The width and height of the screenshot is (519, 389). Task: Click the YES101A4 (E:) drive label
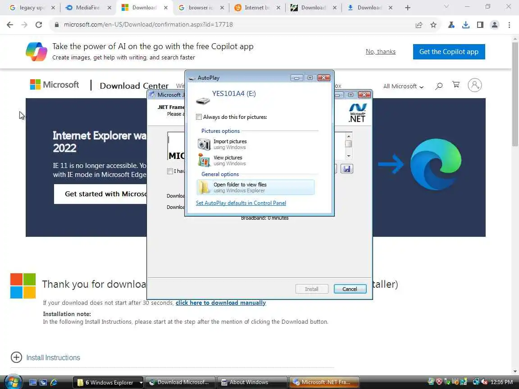pyautogui.click(x=234, y=94)
